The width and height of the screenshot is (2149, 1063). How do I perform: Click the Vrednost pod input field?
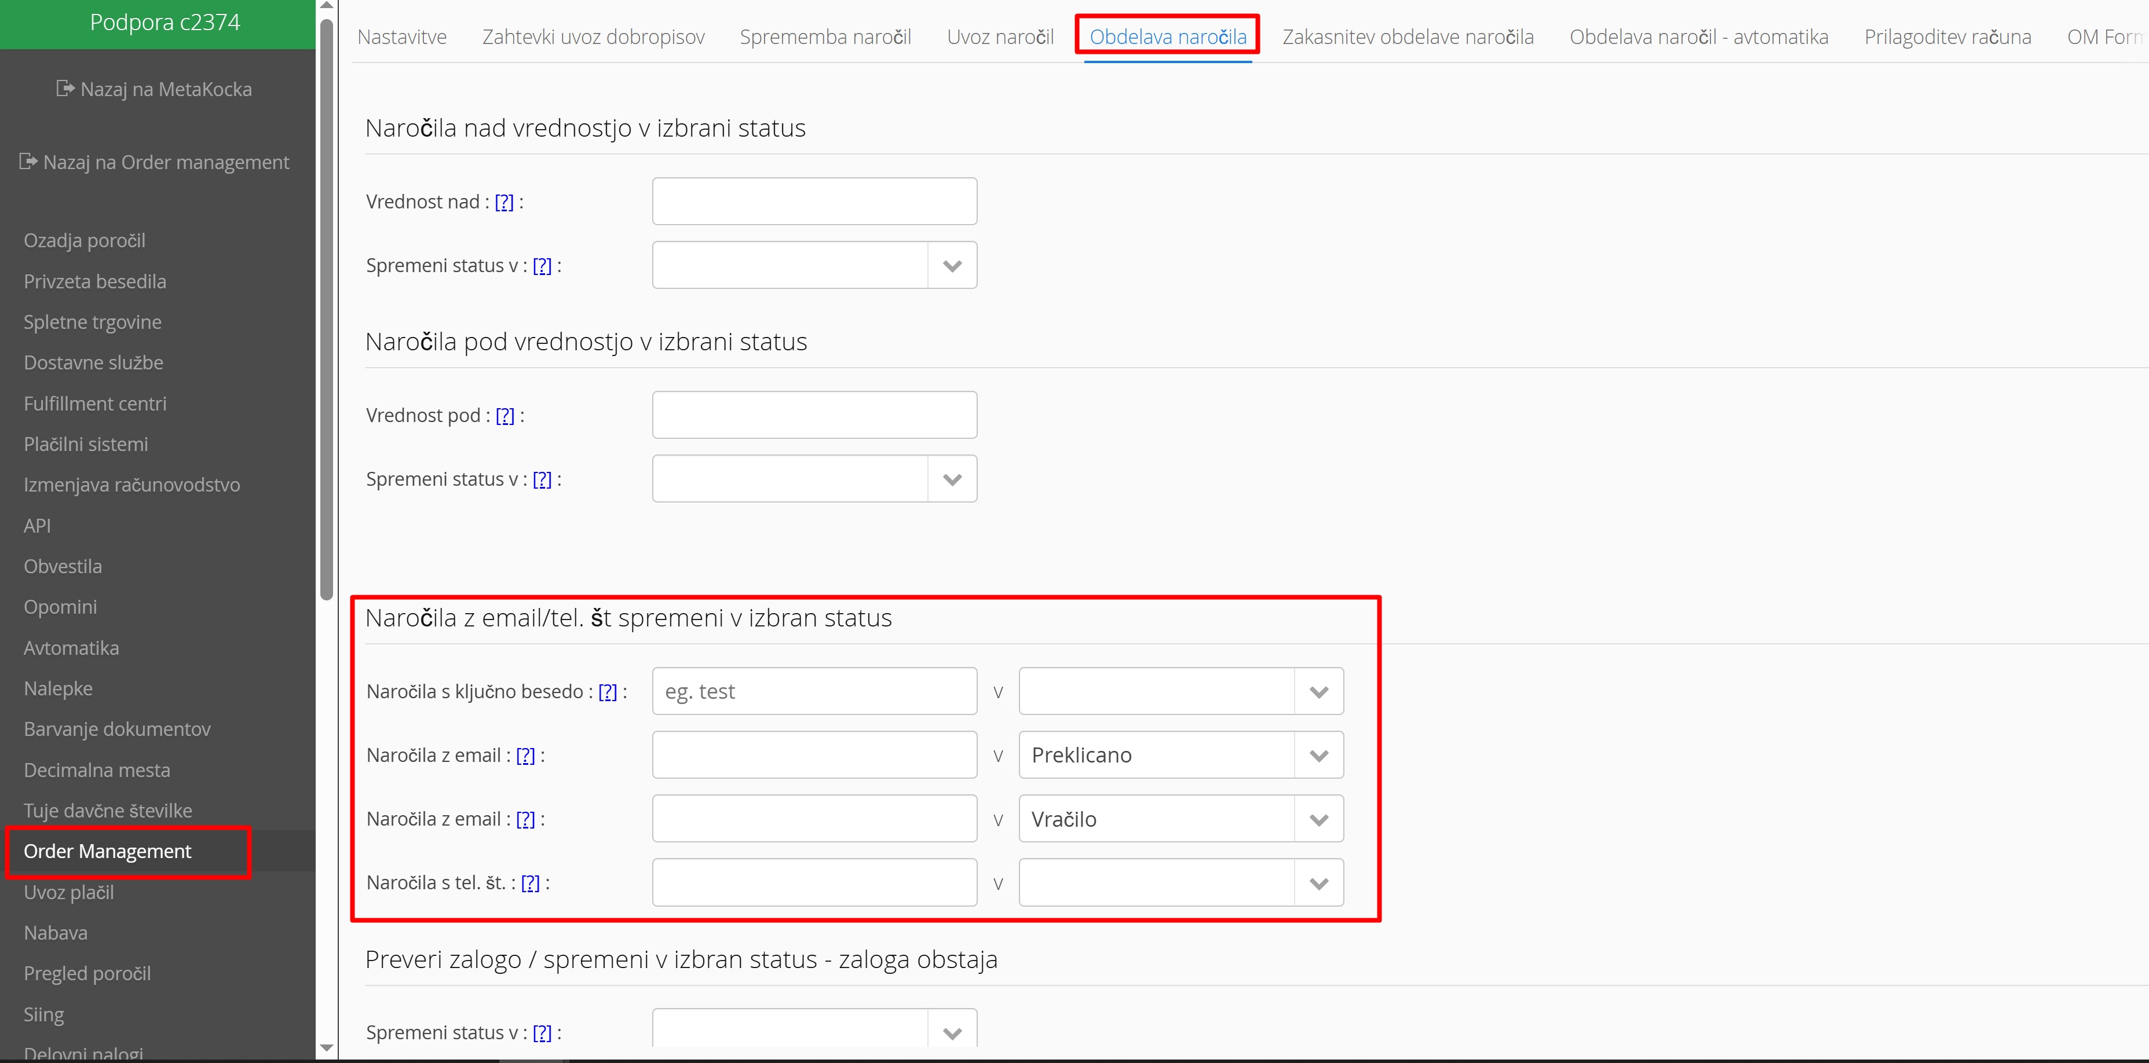[814, 415]
